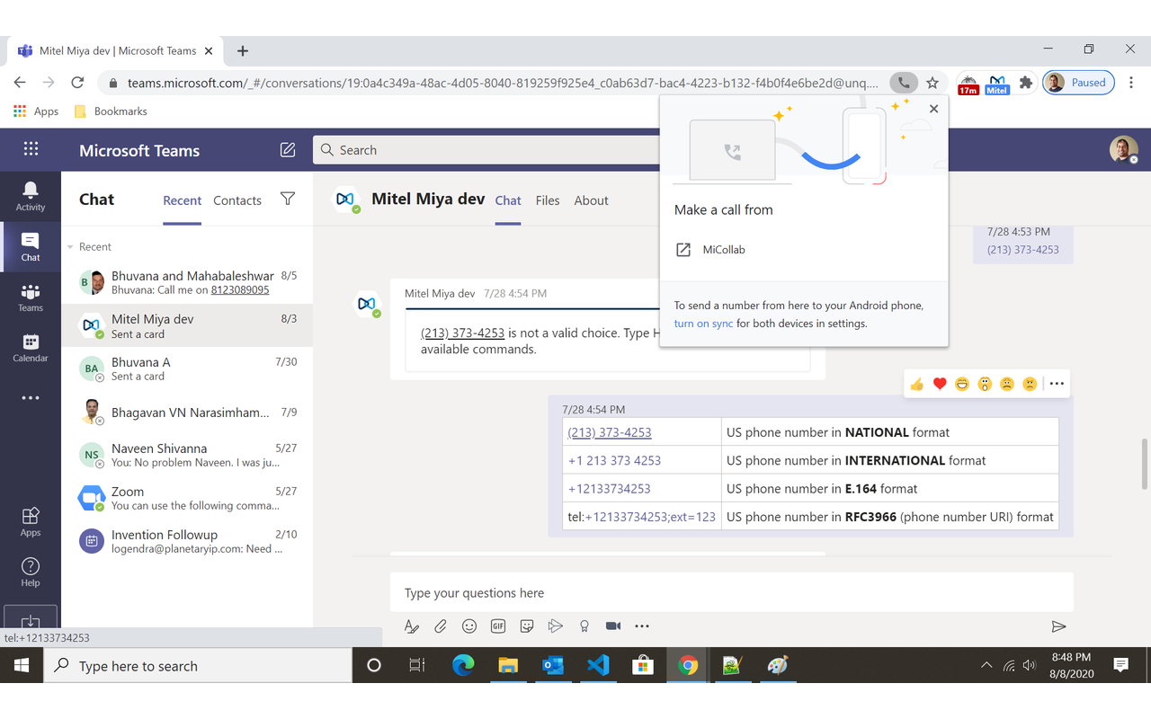Open the Contacts tab in Chat
1151x719 pixels.
[236, 200]
